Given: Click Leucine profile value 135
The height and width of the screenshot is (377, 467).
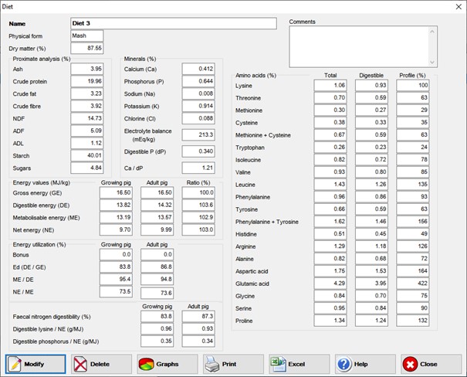Looking at the screenshot, I should (x=413, y=184).
